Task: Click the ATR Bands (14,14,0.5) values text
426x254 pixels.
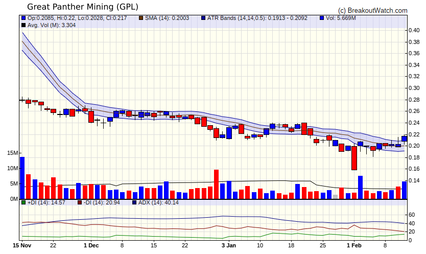Action: (x=257, y=18)
